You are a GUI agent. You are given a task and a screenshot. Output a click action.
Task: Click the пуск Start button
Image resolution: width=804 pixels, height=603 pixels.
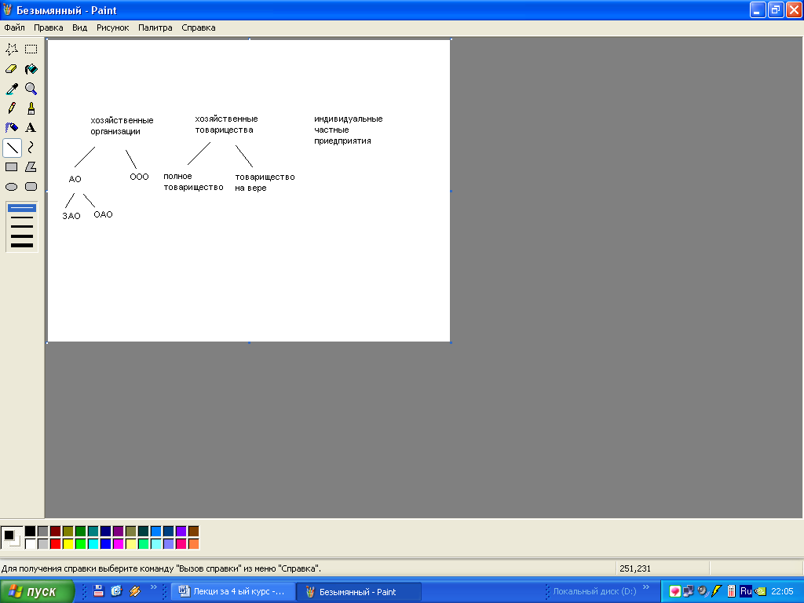point(37,591)
